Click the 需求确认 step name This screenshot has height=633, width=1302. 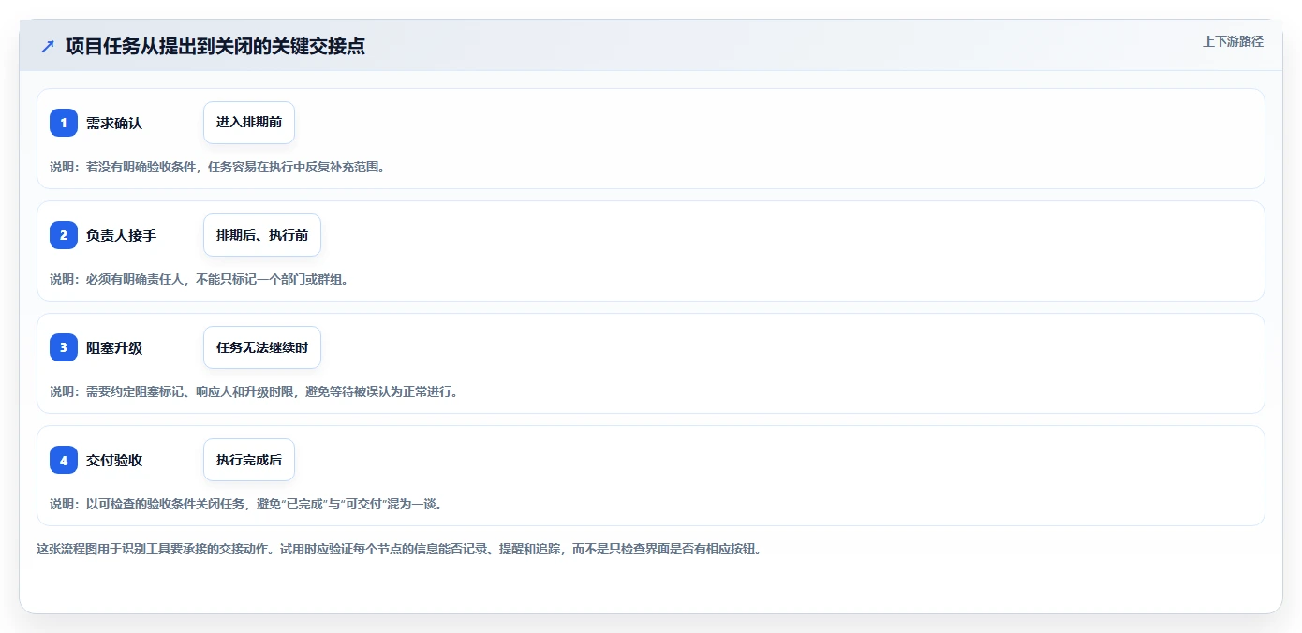pos(114,123)
